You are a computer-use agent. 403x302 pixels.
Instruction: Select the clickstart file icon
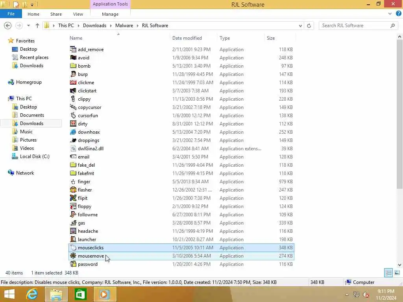pos(73,91)
